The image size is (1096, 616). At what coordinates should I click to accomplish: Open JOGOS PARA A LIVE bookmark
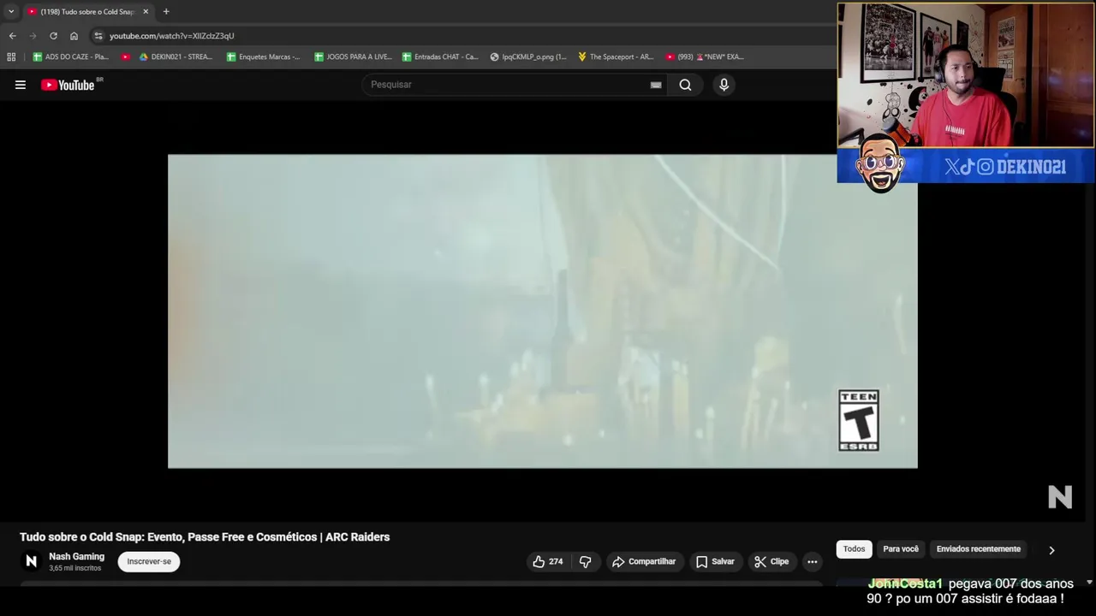coord(353,57)
